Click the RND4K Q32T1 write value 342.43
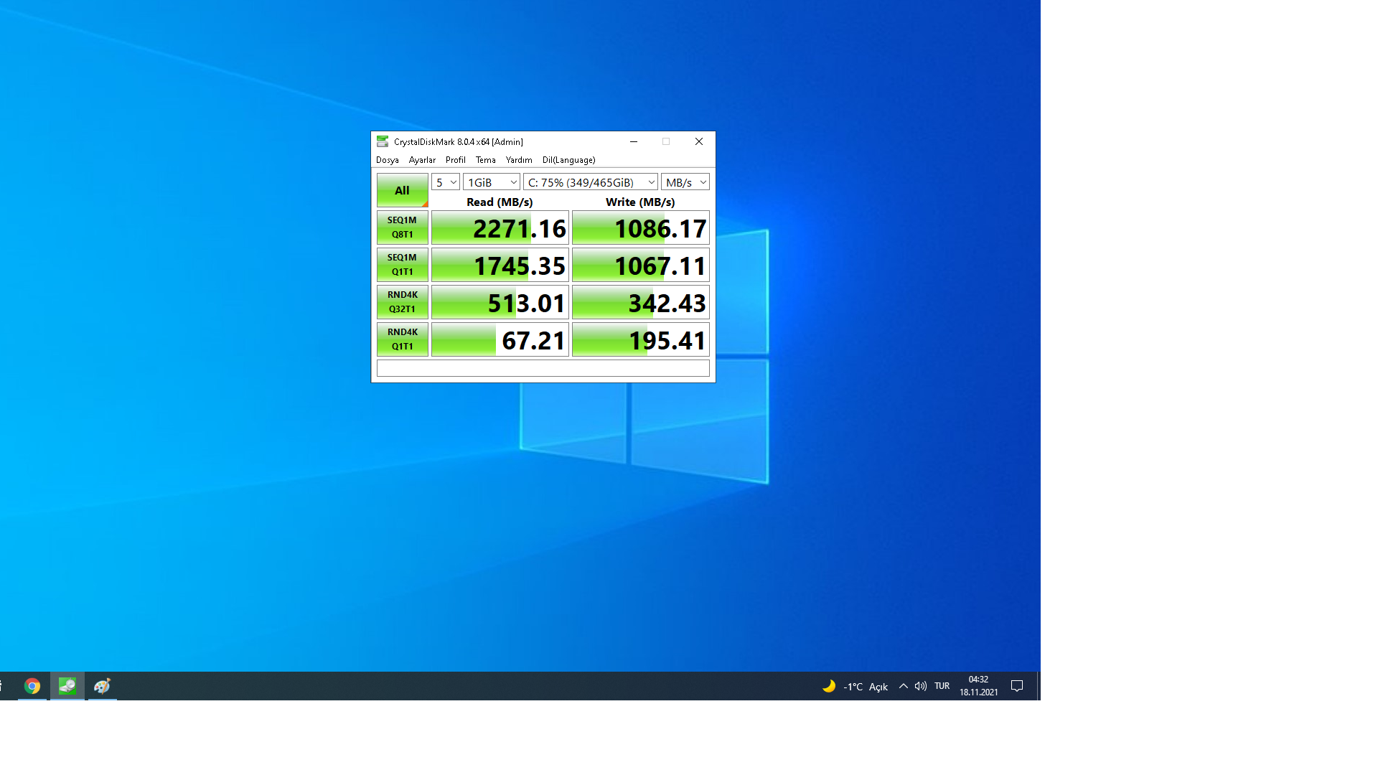 click(x=641, y=303)
